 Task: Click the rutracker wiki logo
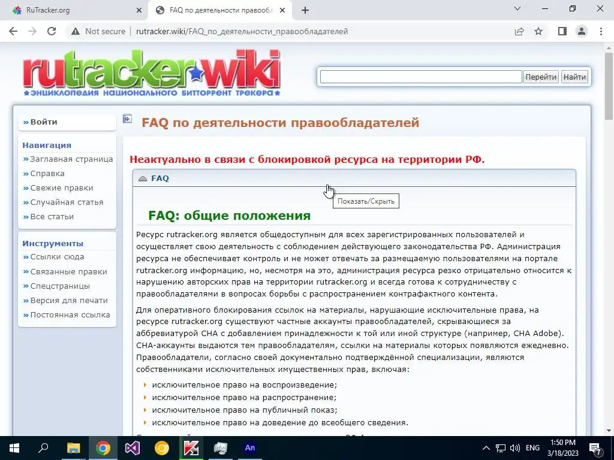[x=152, y=73]
